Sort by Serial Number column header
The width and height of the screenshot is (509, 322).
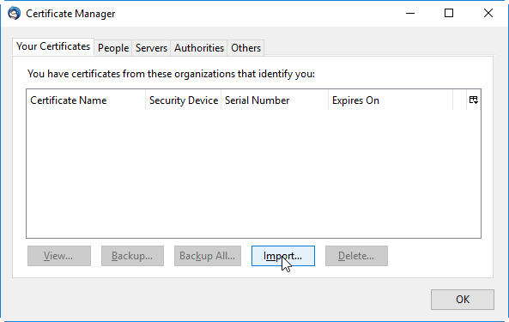[275, 100]
